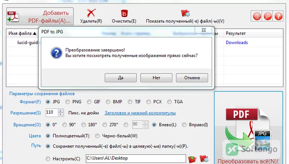Click the resolution field showing 110
This screenshot has height=164, width=289.
click(52, 113)
